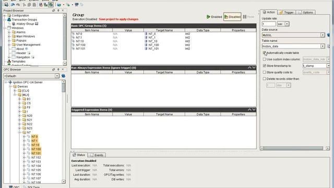
Task: Click the Pause button
Action: pos(248,17)
